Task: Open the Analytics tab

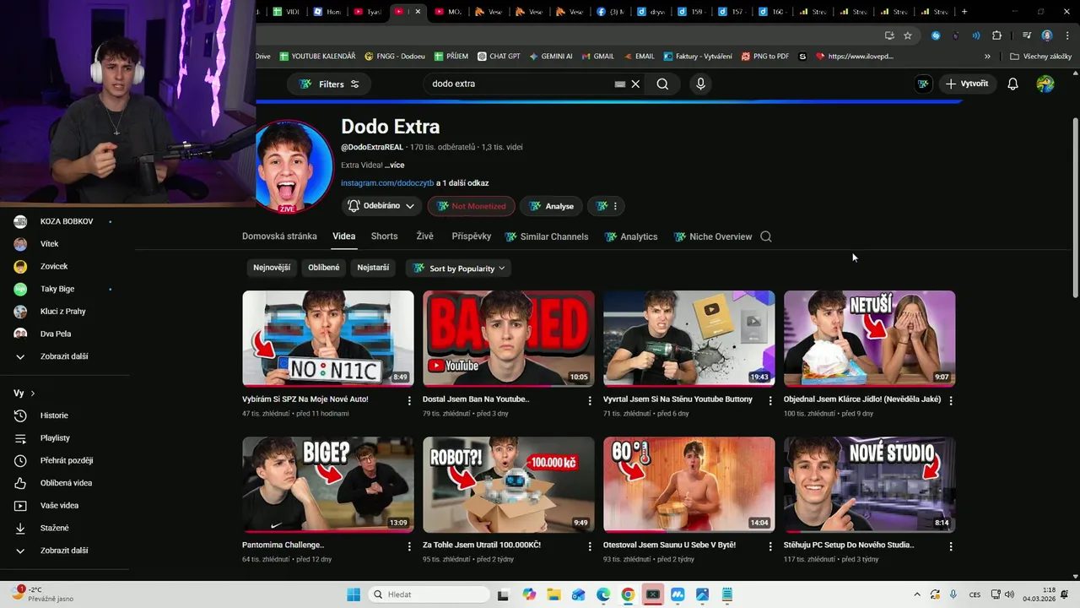Action: (x=630, y=236)
